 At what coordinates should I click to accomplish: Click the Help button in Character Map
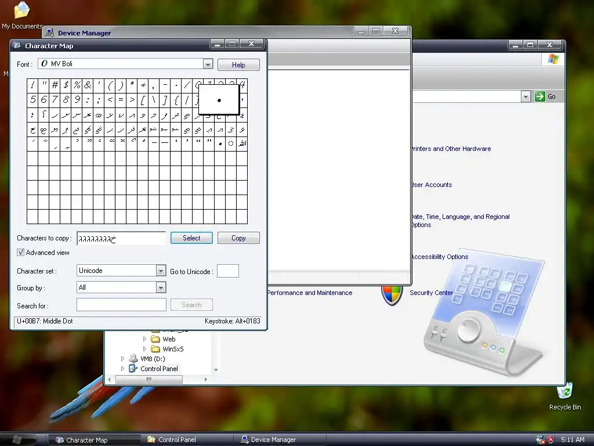click(x=238, y=65)
